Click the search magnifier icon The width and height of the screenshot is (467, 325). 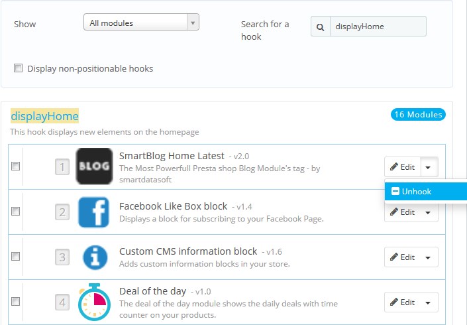pyautogui.click(x=321, y=27)
